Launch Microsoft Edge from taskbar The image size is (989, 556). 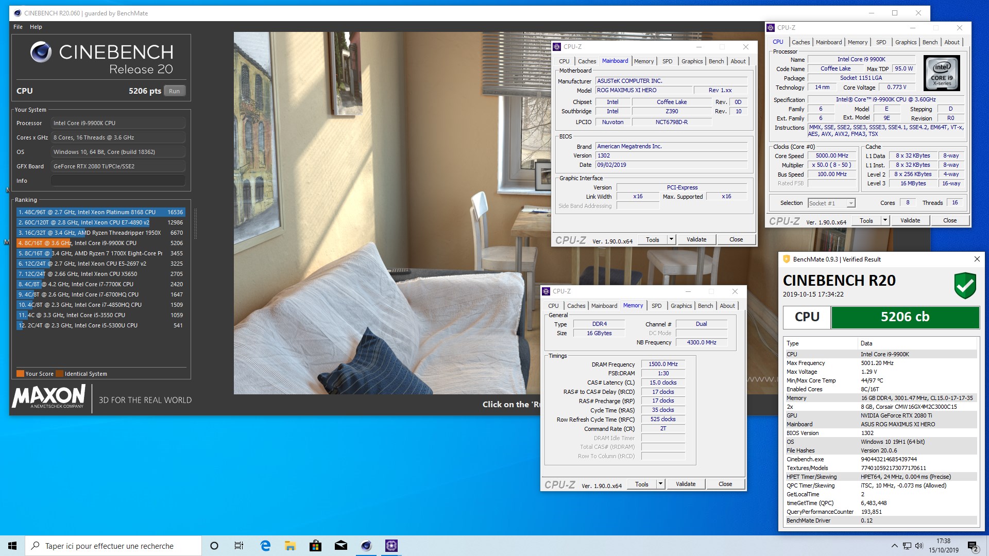(265, 546)
